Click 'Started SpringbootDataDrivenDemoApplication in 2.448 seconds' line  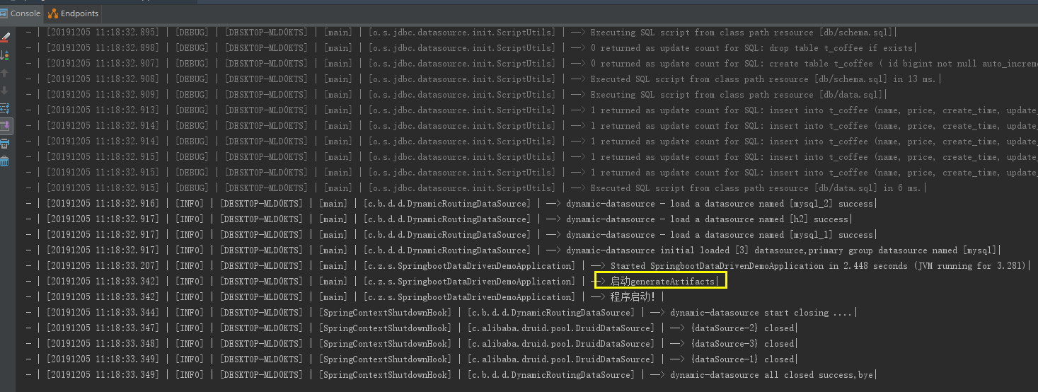coord(528,266)
